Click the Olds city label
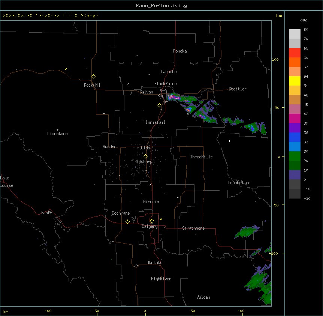Viewport: 323px width, 316px height. point(145,148)
